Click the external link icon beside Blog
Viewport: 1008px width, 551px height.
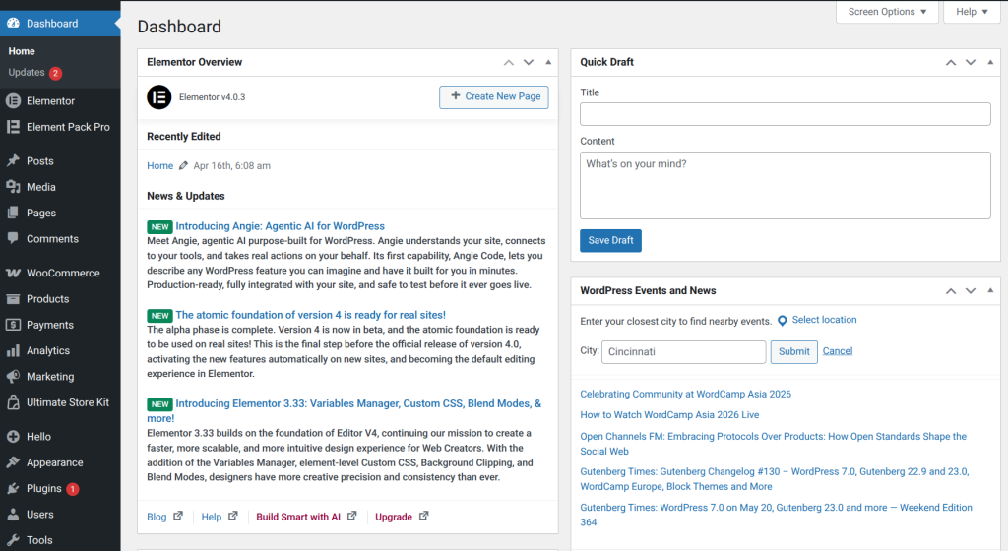(x=178, y=516)
